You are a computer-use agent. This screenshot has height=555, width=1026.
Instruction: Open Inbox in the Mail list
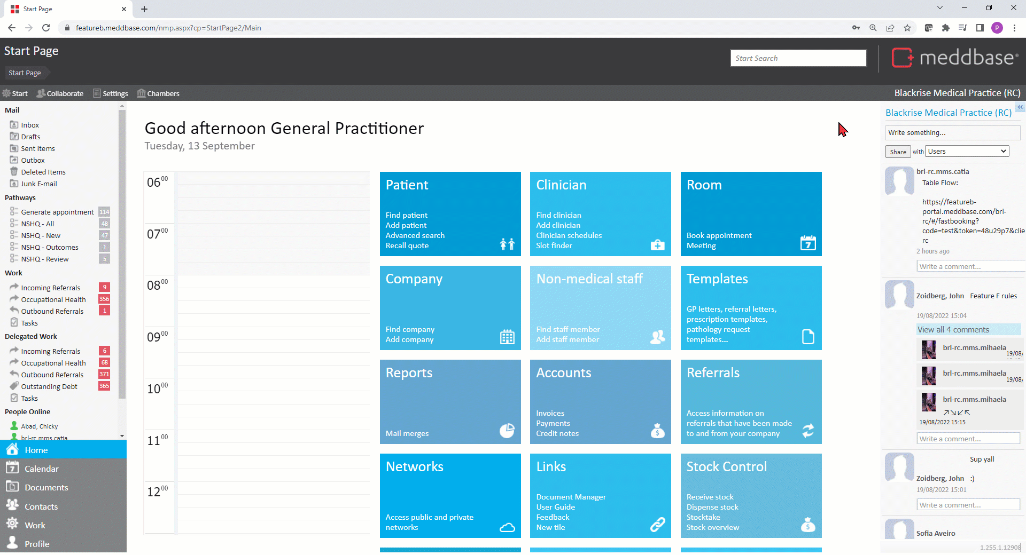coord(30,125)
